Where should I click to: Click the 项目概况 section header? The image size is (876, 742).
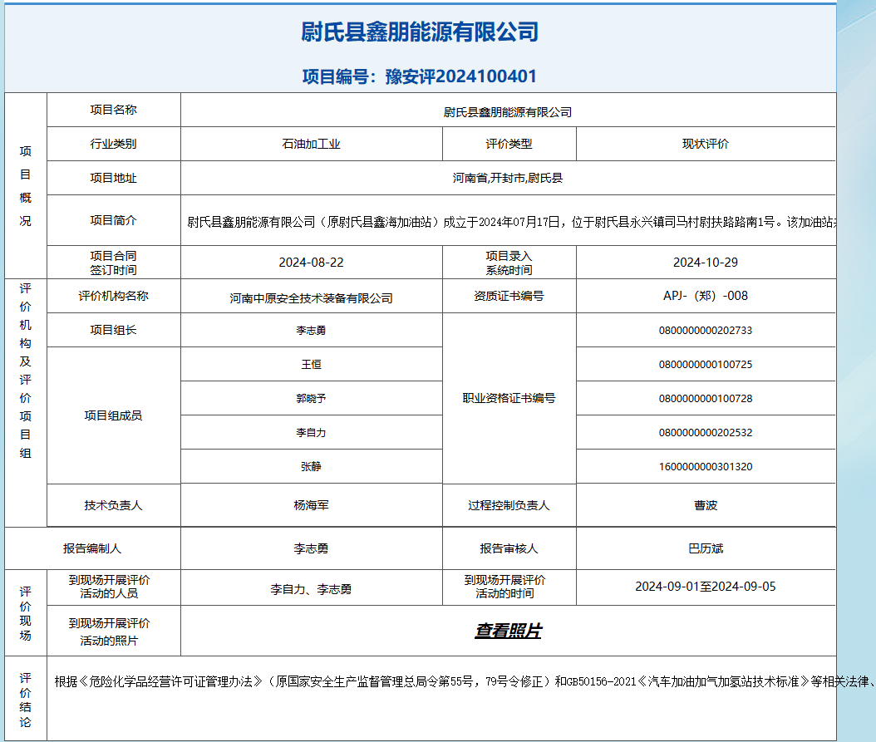pos(25,186)
